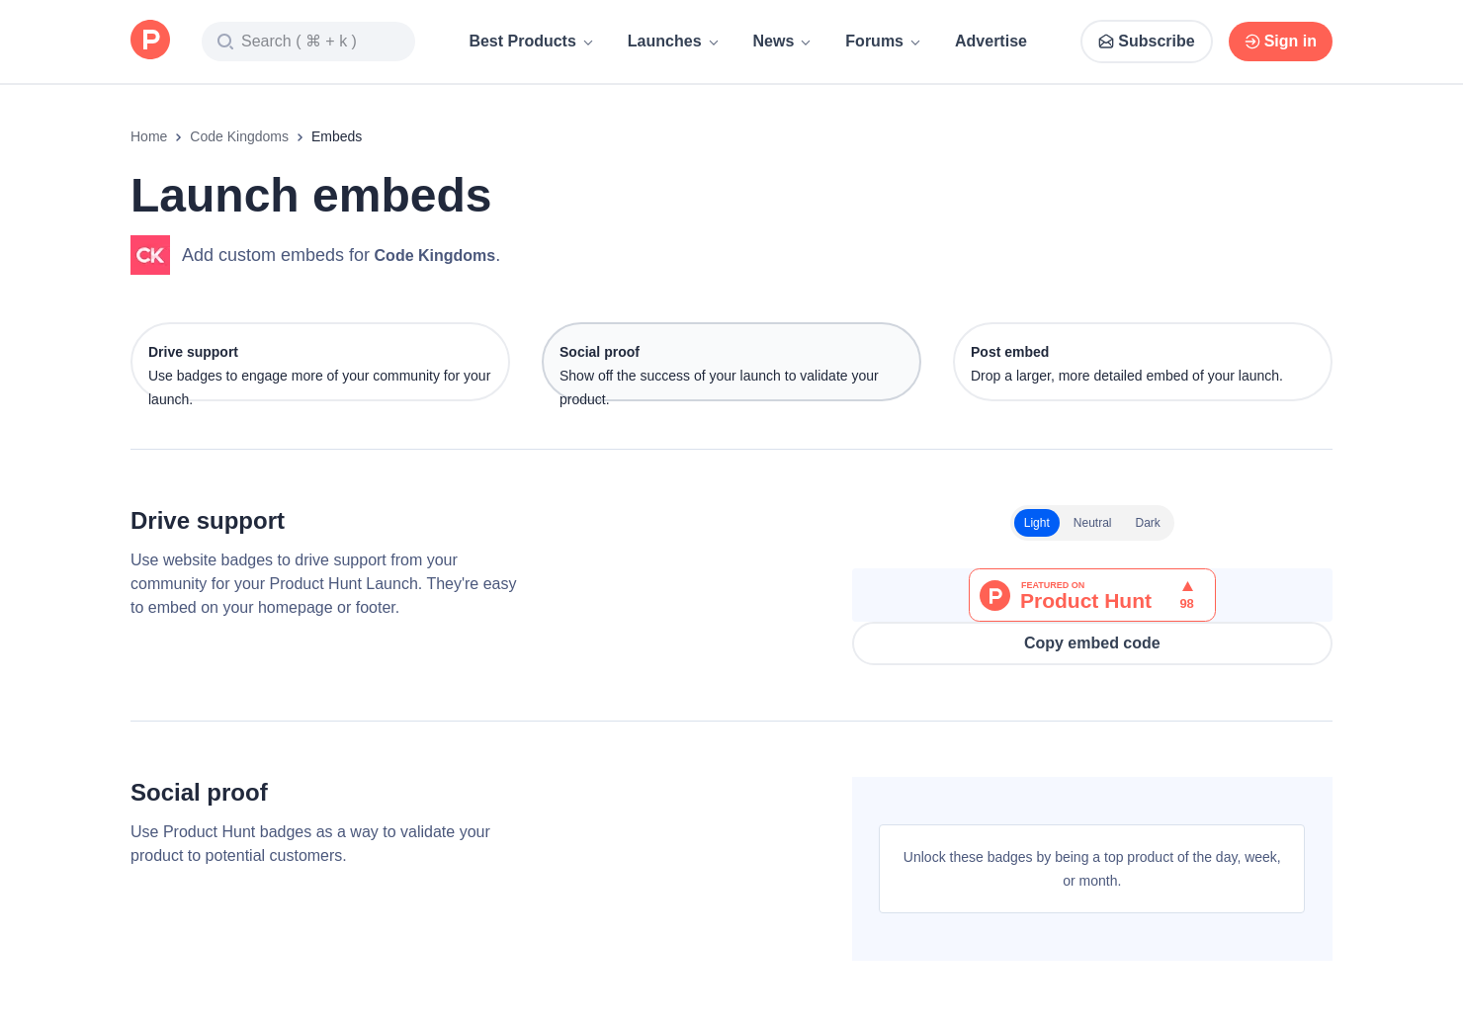The height and width of the screenshot is (1025, 1463).
Task: Select the Advertise menu item
Action: click(990, 42)
